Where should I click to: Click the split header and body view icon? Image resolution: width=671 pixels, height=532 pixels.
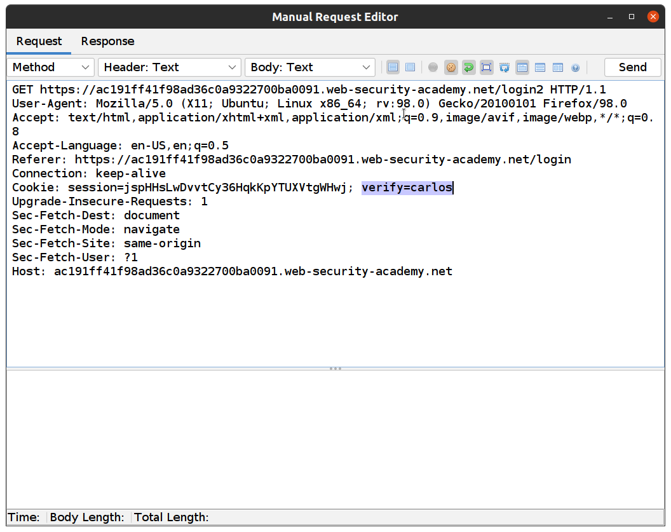click(x=393, y=67)
